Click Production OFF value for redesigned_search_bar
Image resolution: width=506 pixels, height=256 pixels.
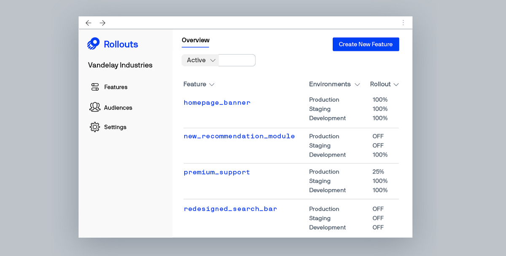378,209
